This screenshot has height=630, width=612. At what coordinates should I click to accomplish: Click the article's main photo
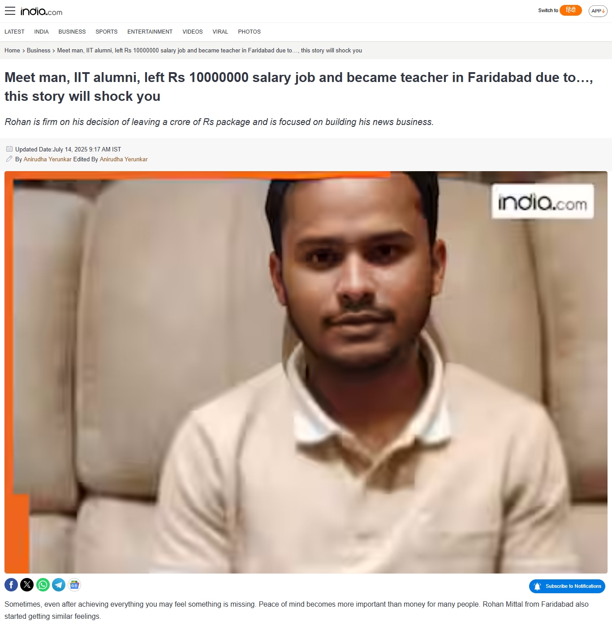[x=306, y=372]
